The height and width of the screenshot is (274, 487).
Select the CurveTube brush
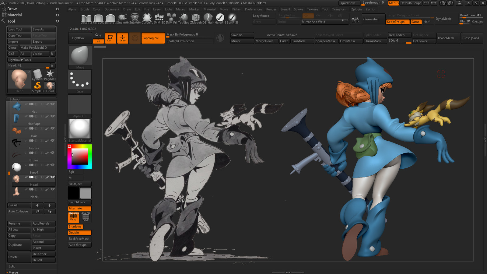pos(147,18)
